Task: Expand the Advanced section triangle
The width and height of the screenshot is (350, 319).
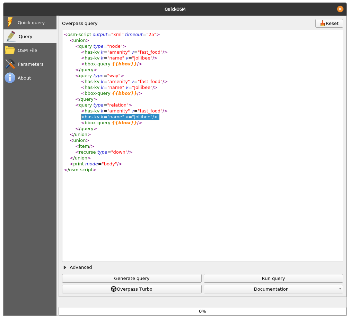Action: [65, 267]
